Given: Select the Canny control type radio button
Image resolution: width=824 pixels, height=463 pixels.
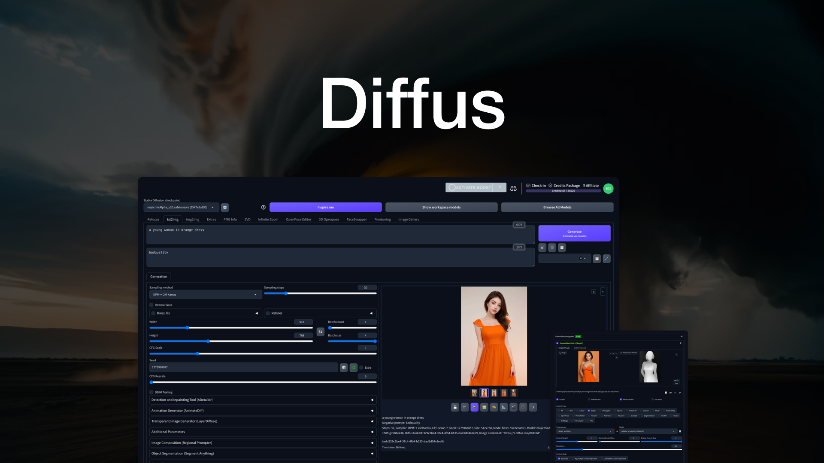Looking at the screenshot, I should [x=578, y=411].
